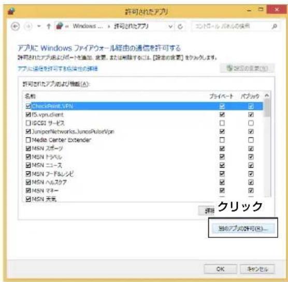Refresh the address bar view

pos(180,26)
